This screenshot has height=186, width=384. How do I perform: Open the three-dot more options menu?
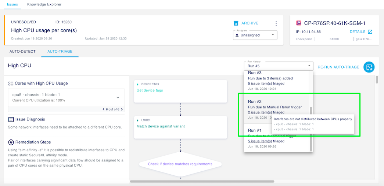point(276,23)
